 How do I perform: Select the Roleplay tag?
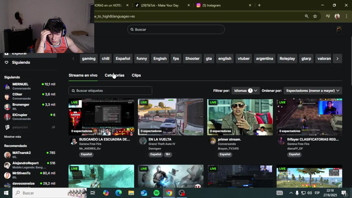287,59
